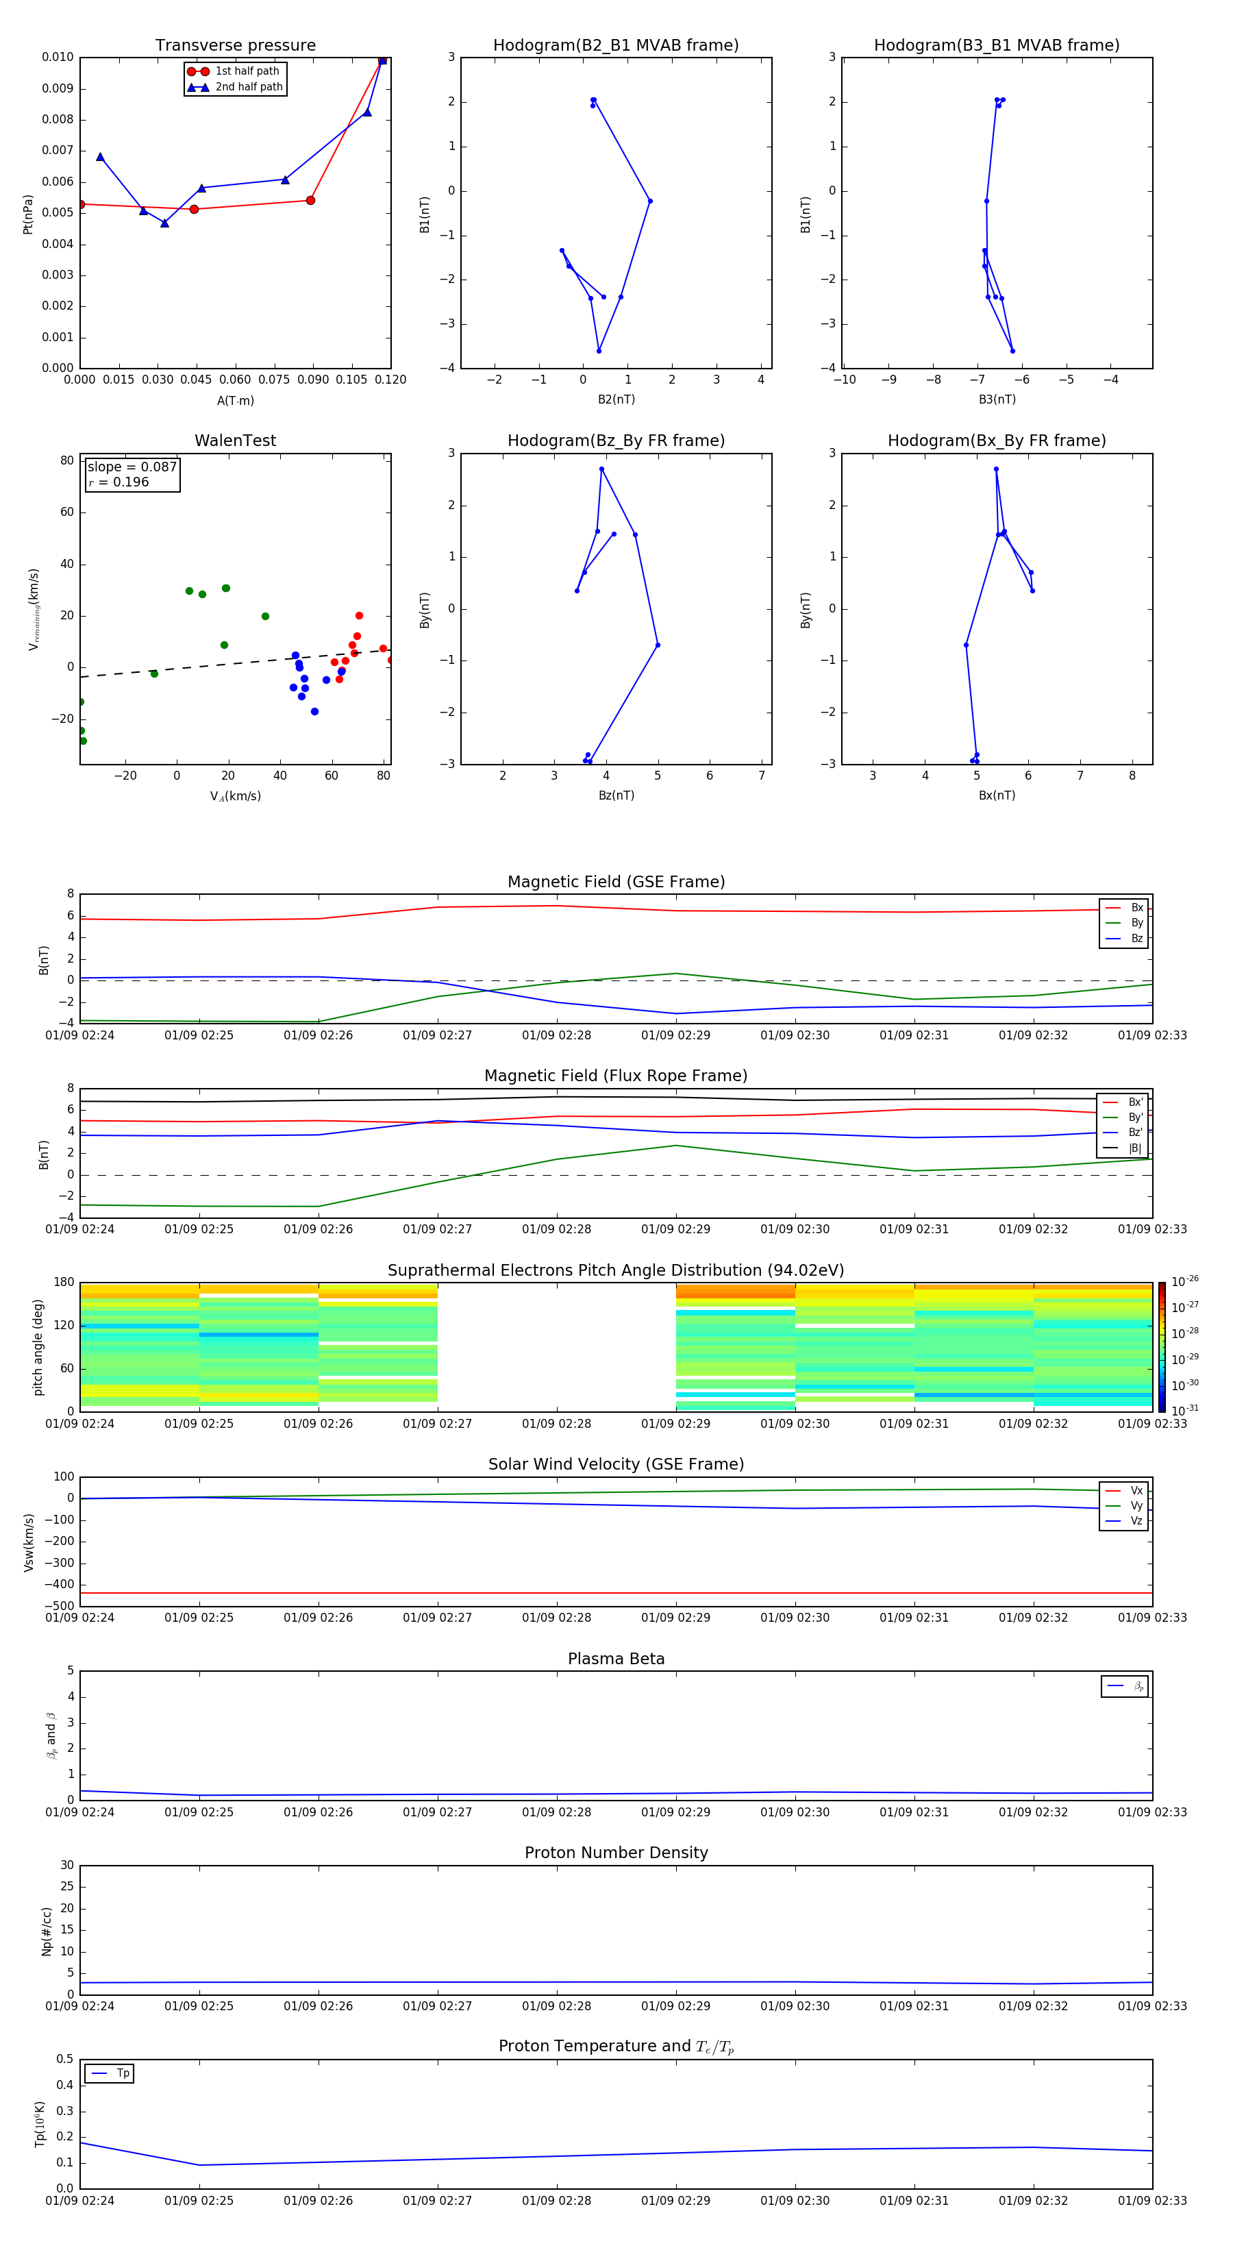Click the βp legend in Plasma Beta plot
The width and height of the screenshot is (1233, 2261).
(1125, 1686)
